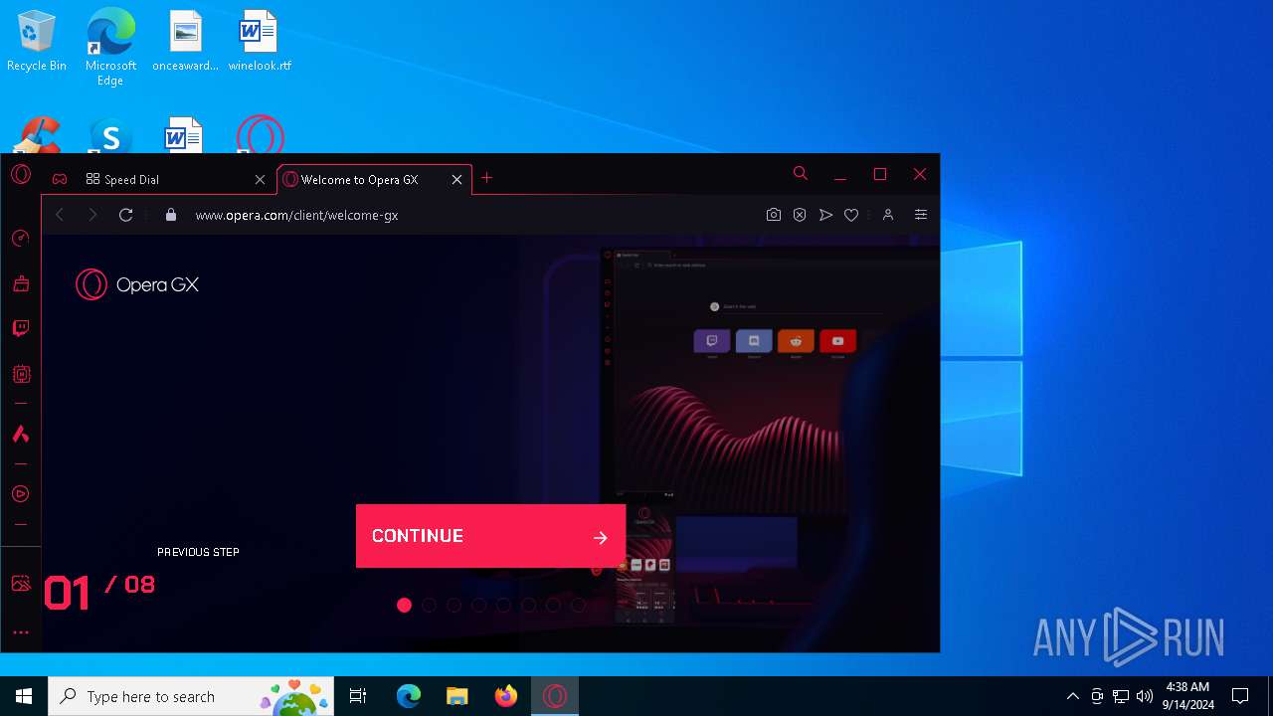
Task: Reload the current page
Action: point(125,215)
